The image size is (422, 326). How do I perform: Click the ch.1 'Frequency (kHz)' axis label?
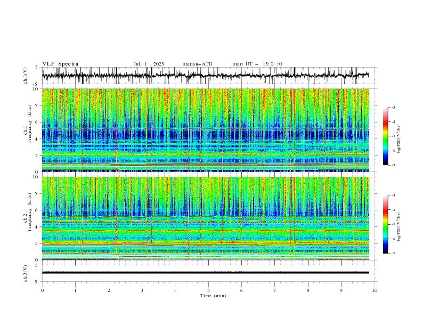pos(30,124)
